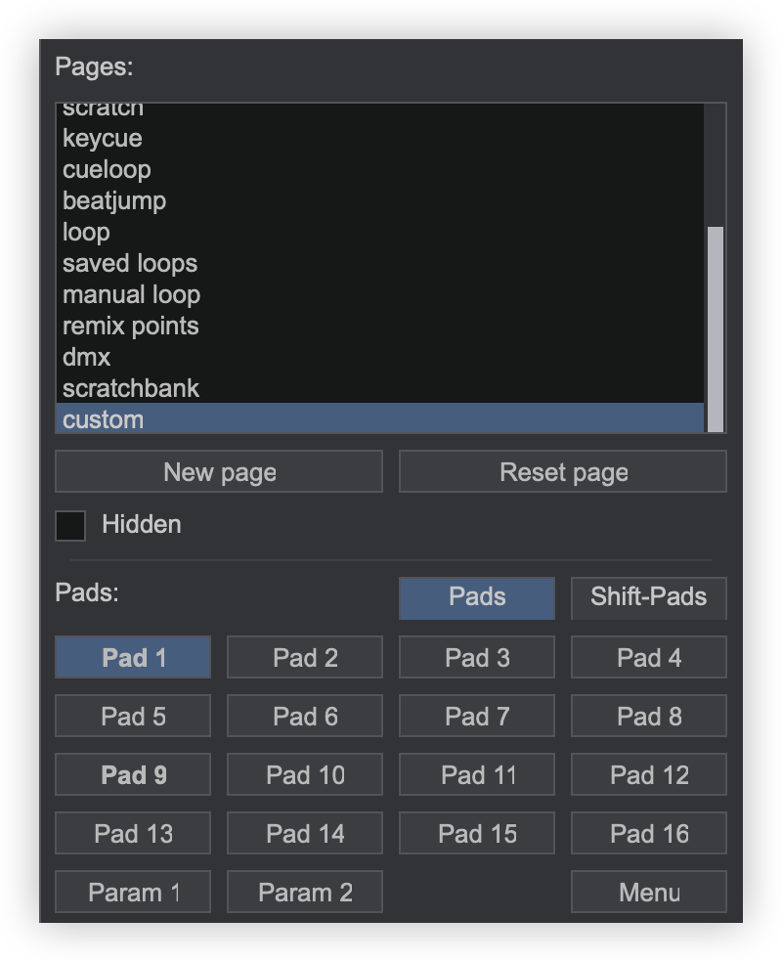Pick the remix points page
This screenshot has width=782, height=962.
click(x=379, y=326)
